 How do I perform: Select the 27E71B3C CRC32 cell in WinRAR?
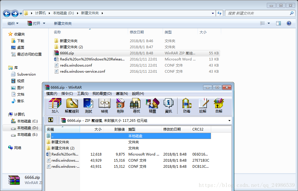coord(201,160)
